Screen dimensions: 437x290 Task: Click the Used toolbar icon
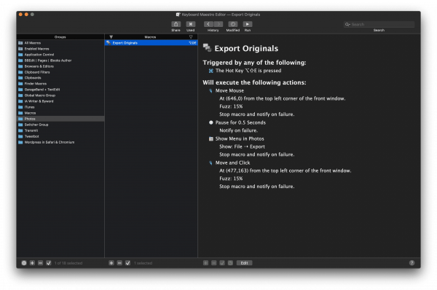click(191, 24)
